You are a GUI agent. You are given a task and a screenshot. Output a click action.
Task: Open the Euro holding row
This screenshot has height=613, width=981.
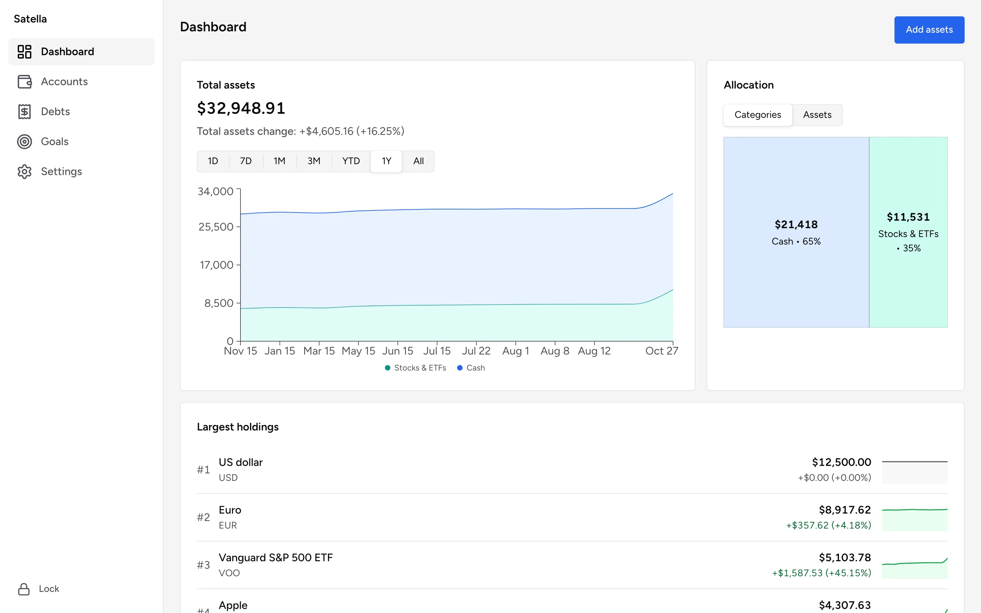pyautogui.click(x=572, y=517)
